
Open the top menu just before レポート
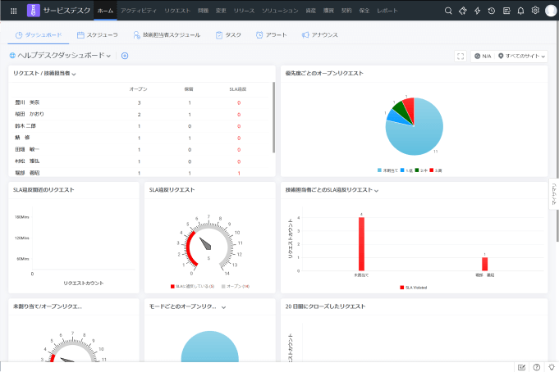pyautogui.click(x=364, y=11)
